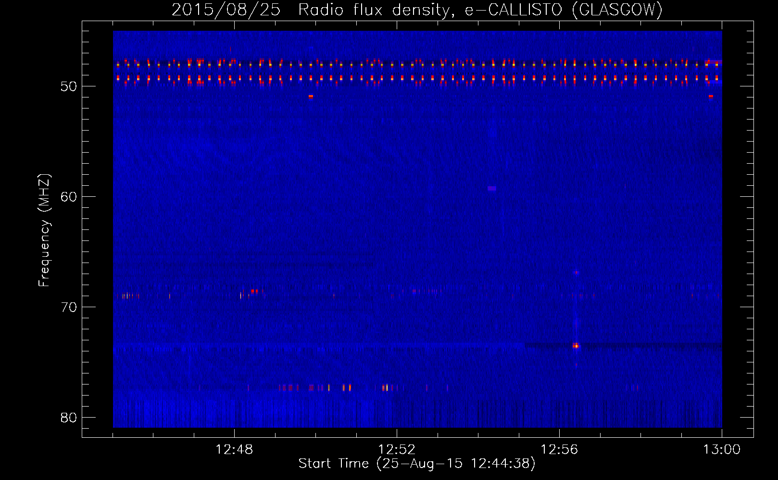Image resolution: width=778 pixels, height=480 pixels.
Task: Click the 'Start Time (25-Aug-15 12:44:38)' label
Action: coord(417,464)
